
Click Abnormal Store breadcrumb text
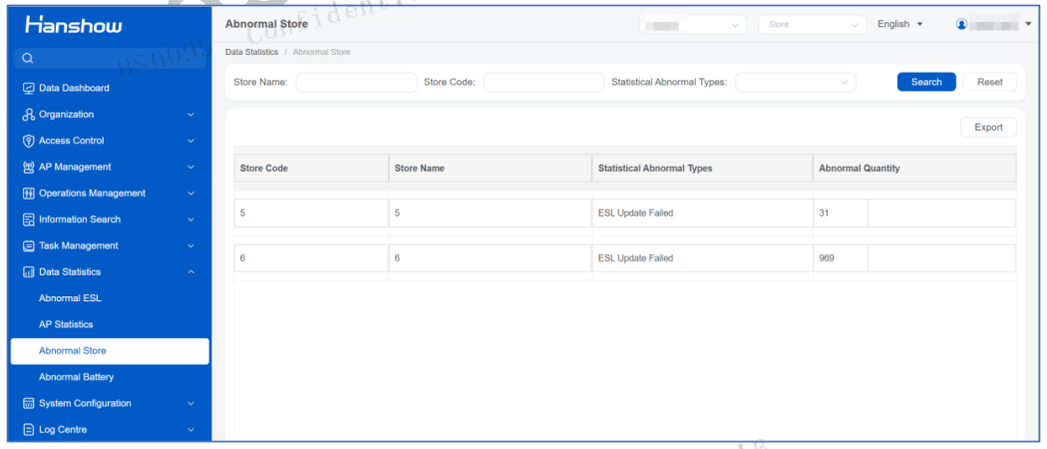321,52
